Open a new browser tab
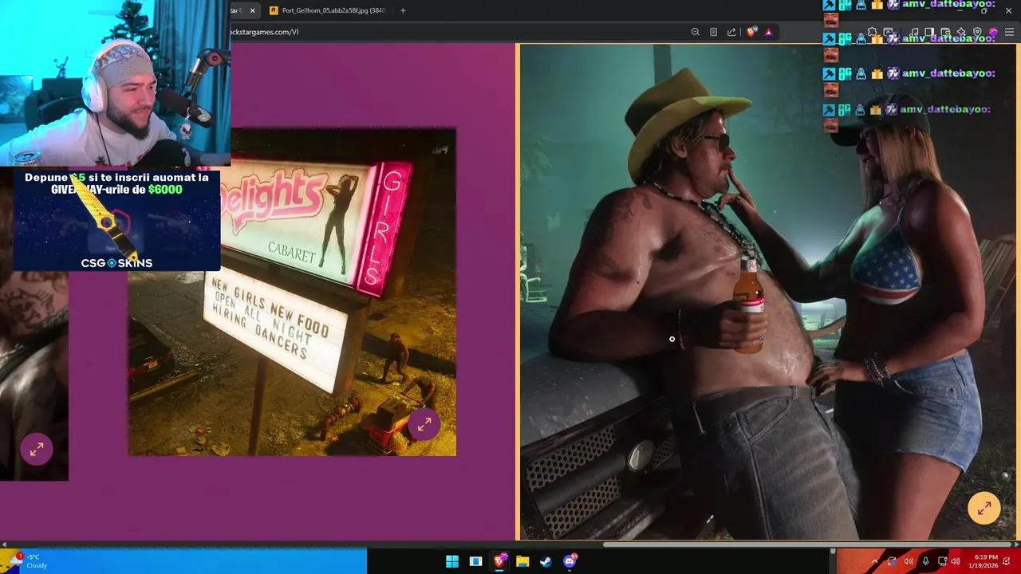Image resolution: width=1021 pixels, height=574 pixels. click(403, 10)
